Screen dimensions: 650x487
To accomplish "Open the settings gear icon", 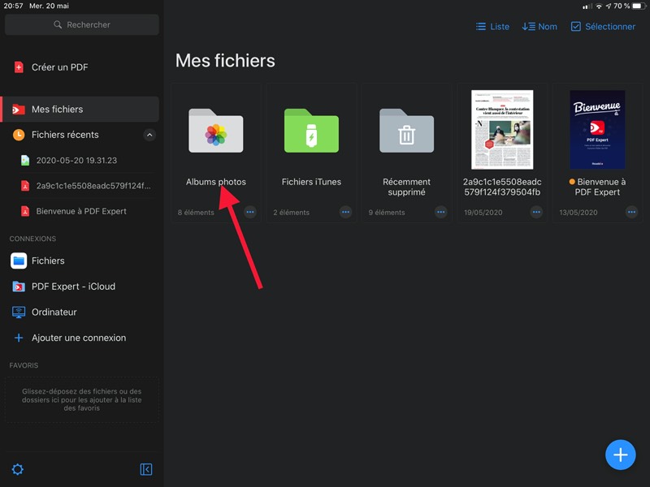I will click(x=17, y=469).
